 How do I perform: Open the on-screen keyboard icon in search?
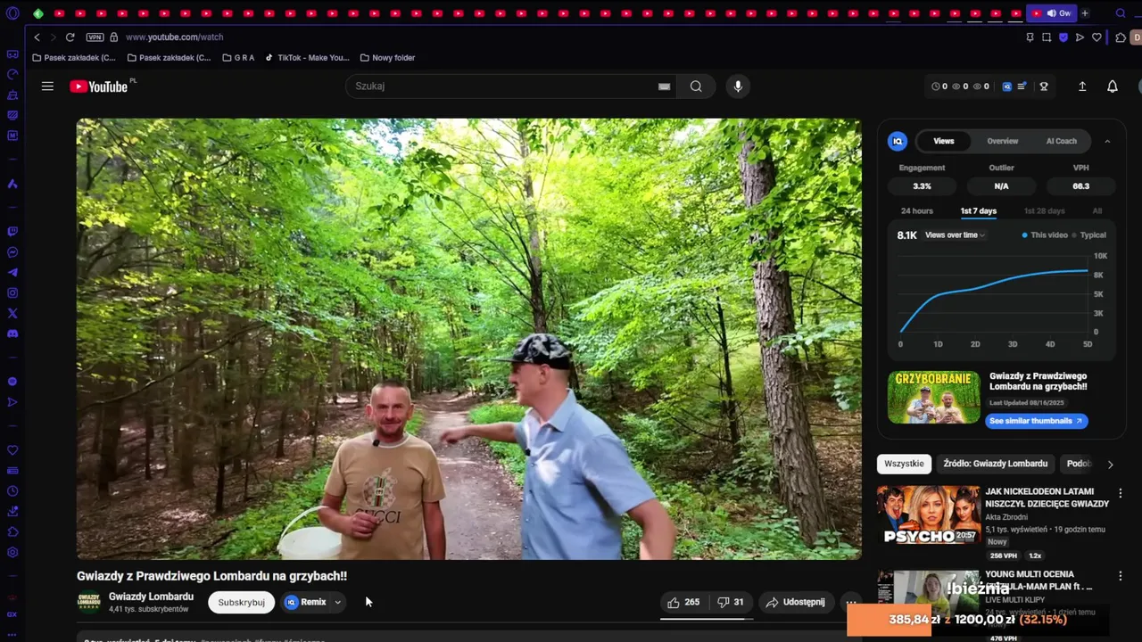click(x=664, y=86)
